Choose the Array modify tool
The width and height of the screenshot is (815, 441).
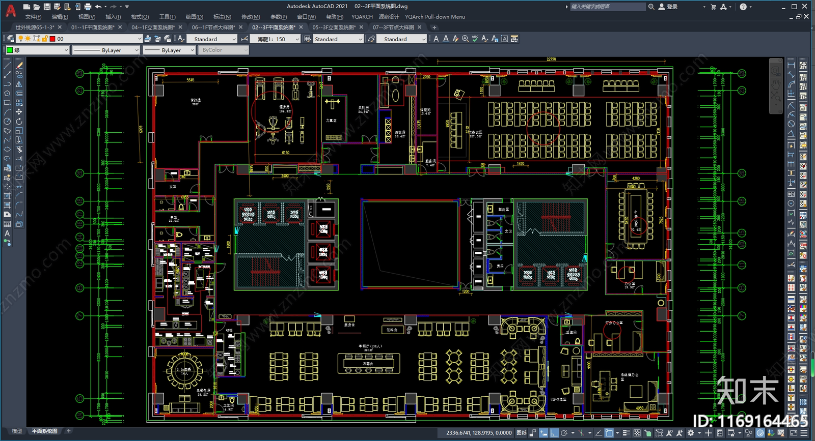(x=19, y=102)
